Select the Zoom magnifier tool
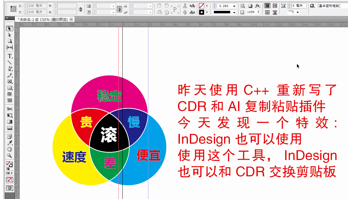The height and width of the screenshot is (199, 348). (x=9, y=155)
